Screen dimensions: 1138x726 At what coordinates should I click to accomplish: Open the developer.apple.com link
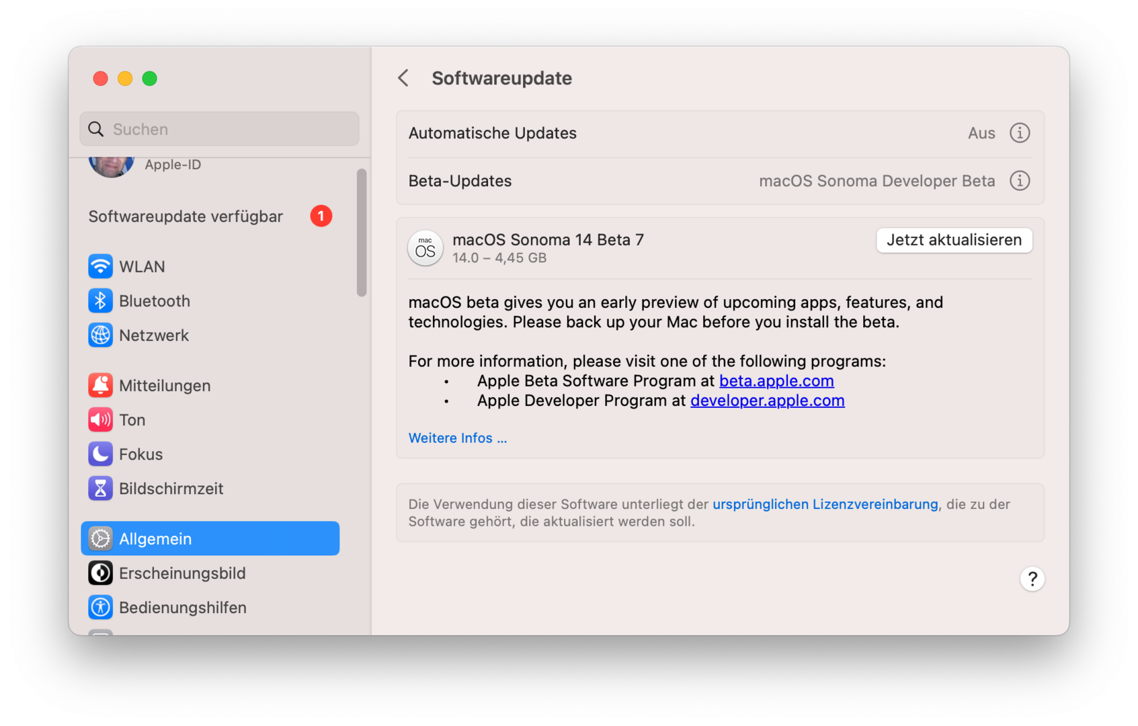click(x=767, y=401)
